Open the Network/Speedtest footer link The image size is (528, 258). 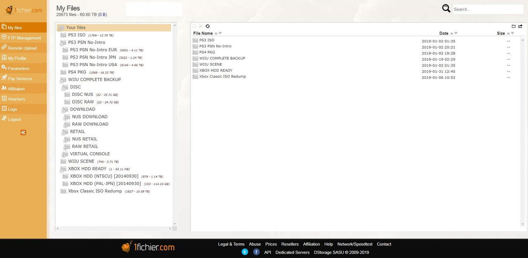(x=355, y=244)
